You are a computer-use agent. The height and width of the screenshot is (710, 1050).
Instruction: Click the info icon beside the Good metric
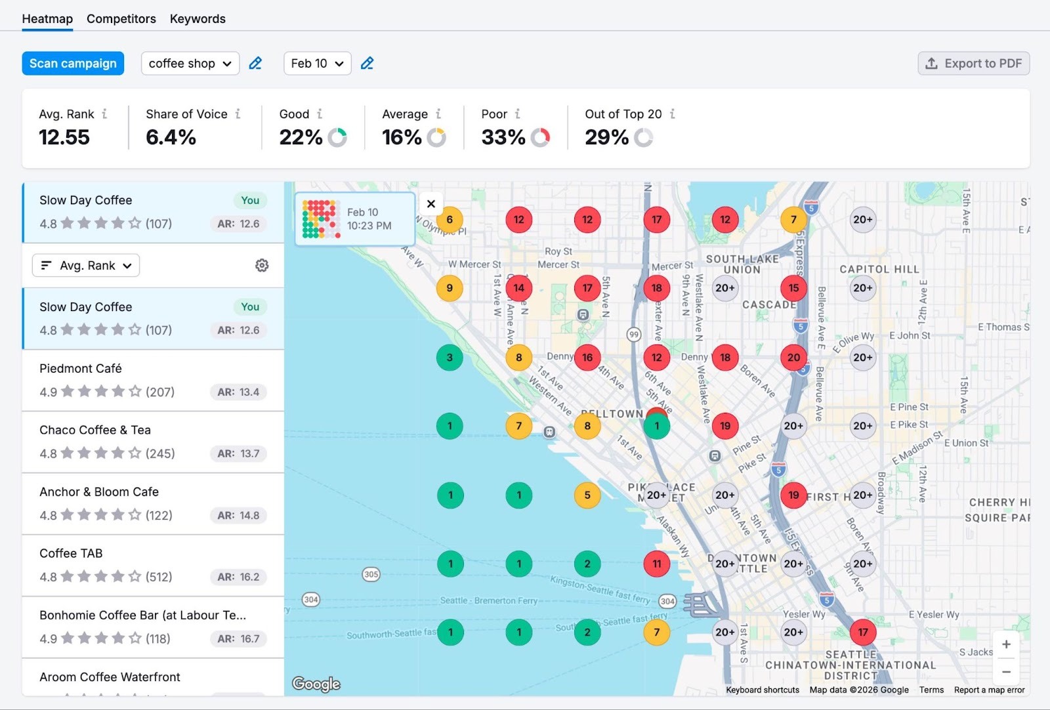pyautogui.click(x=320, y=114)
